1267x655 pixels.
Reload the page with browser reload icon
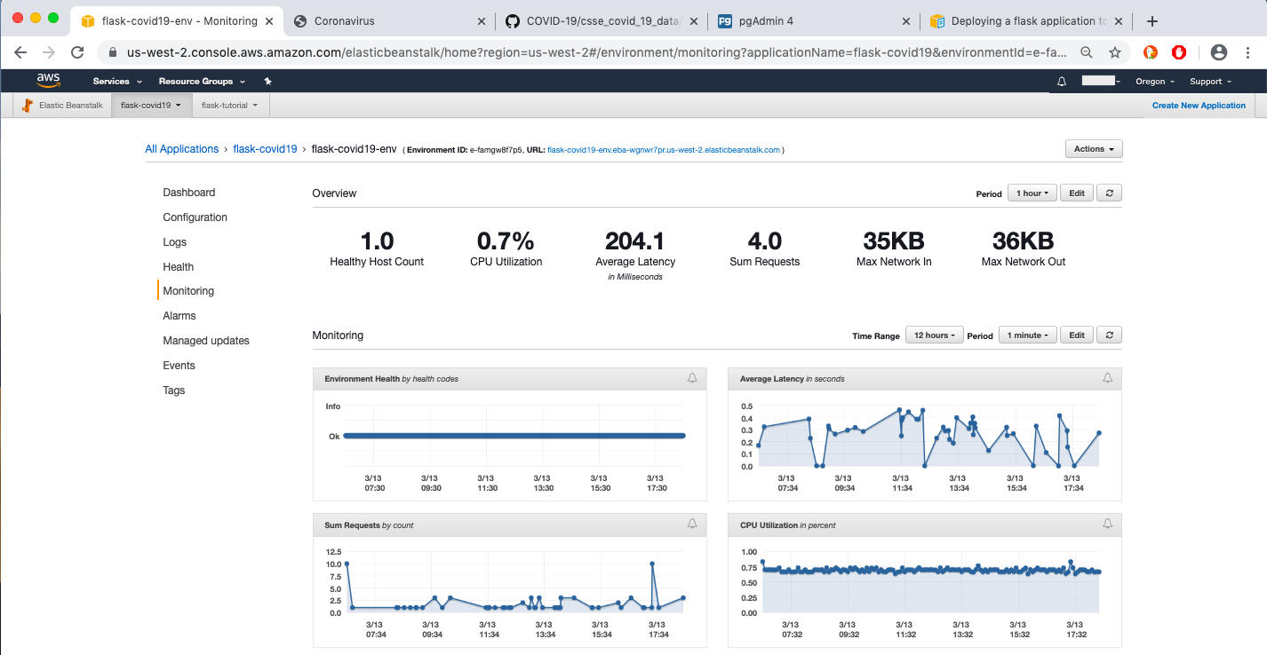pos(78,52)
